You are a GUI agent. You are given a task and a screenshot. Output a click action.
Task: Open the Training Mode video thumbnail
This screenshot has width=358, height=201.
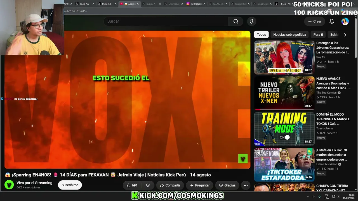point(284,129)
